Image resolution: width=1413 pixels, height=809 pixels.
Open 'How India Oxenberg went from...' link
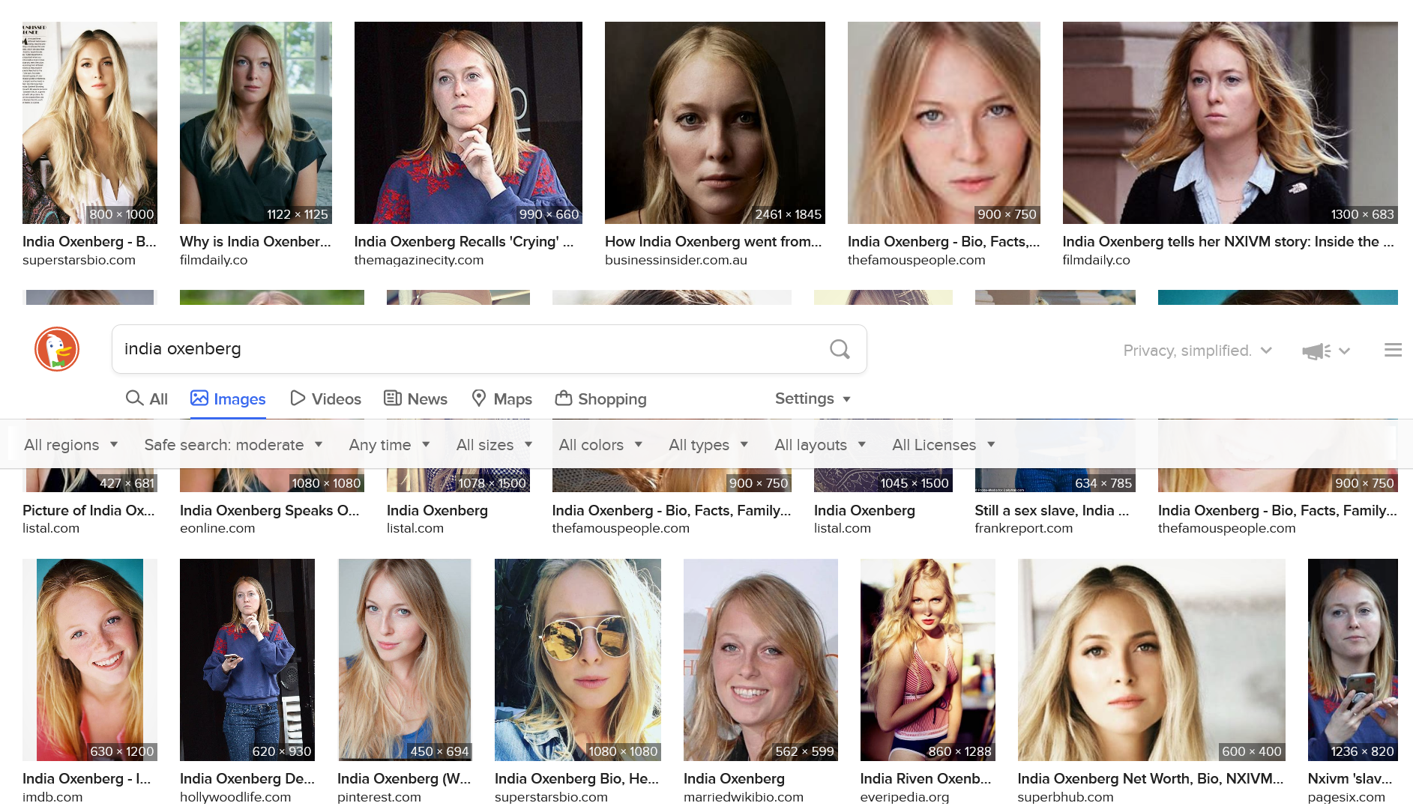click(x=714, y=241)
